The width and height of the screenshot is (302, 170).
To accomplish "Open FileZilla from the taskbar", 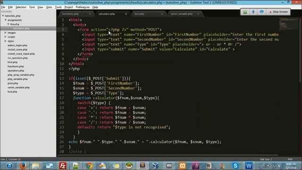I will pos(63,166).
